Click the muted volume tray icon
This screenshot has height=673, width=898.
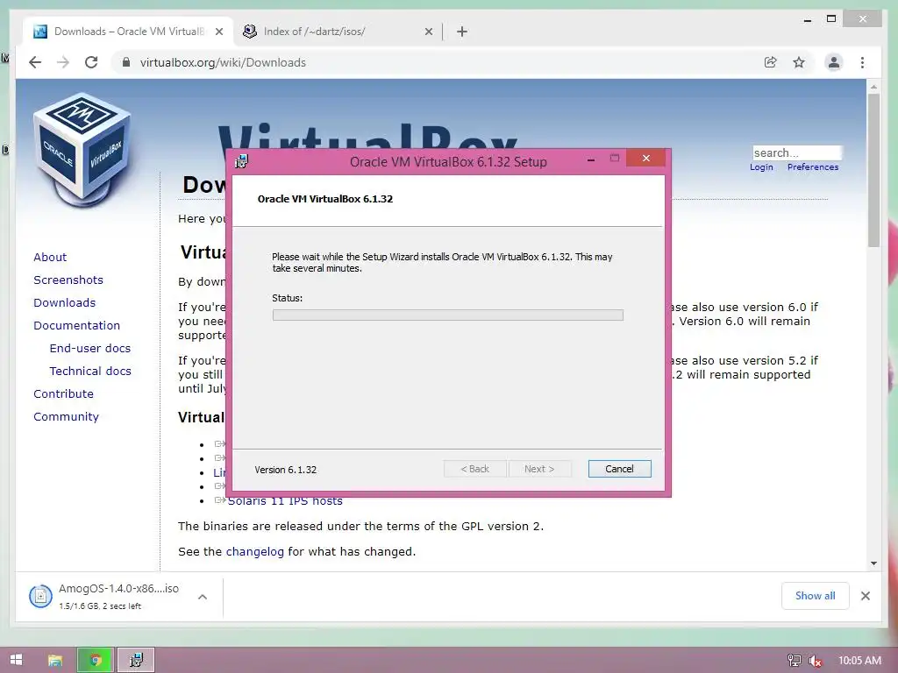pyautogui.click(x=815, y=661)
